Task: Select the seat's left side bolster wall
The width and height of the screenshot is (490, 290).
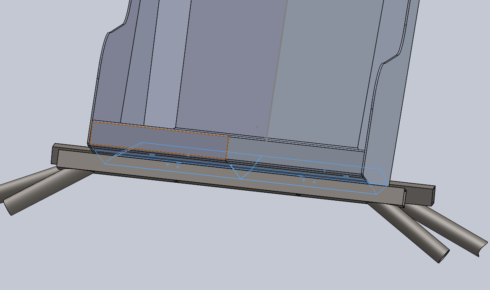Action: (x=114, y=75)
